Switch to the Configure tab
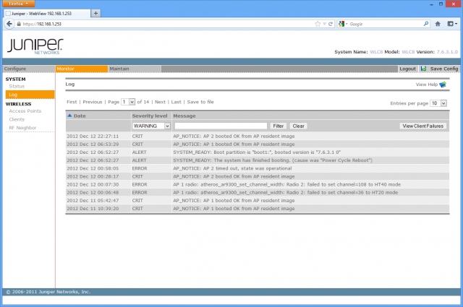463x307 pixels. click(29, 69)
